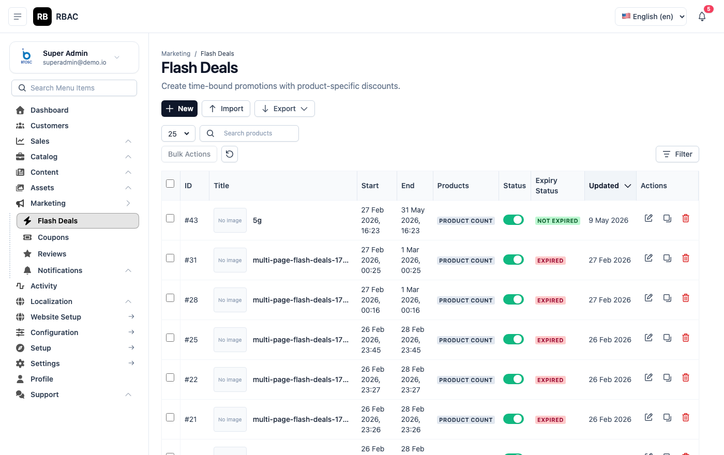Click the refresh icon beside Bulk Actions

pos(230,154)
